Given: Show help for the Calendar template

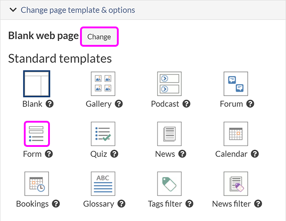Looking at the screenshot, I should click(255, 154).
